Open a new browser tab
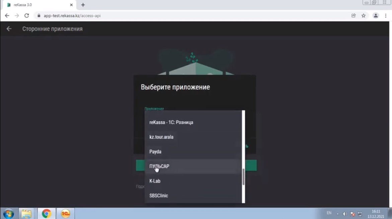392x219 pixels. point(83,5)
